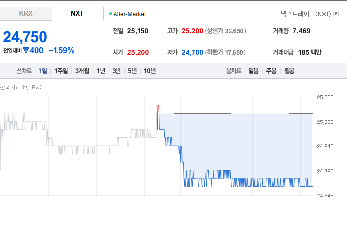Click the 거래대금 value 185 백만
347x243 pixels.
(310, 52)
